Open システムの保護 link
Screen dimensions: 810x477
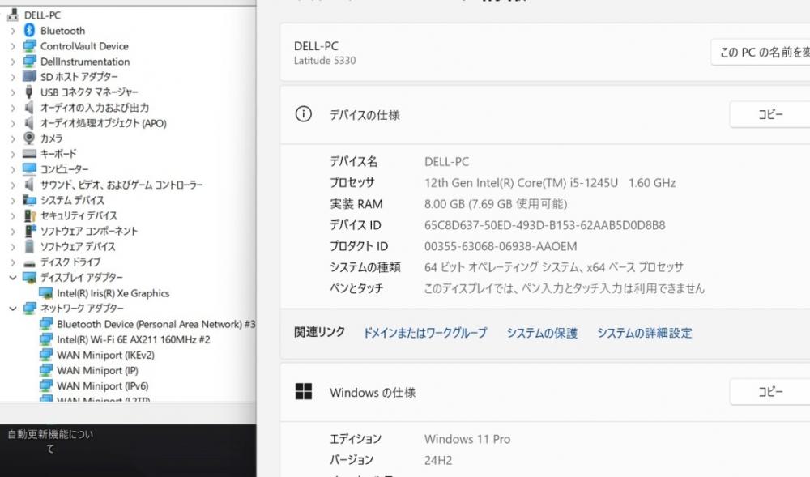click(x=542, y=333)
